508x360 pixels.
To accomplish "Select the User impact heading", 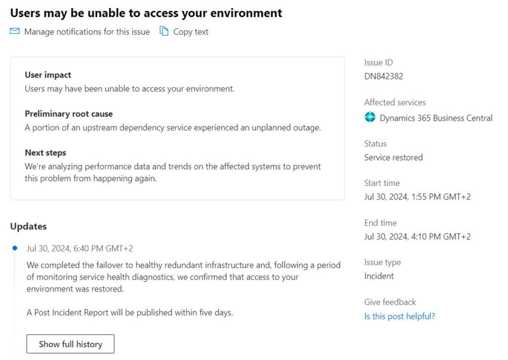I will 48,75.
